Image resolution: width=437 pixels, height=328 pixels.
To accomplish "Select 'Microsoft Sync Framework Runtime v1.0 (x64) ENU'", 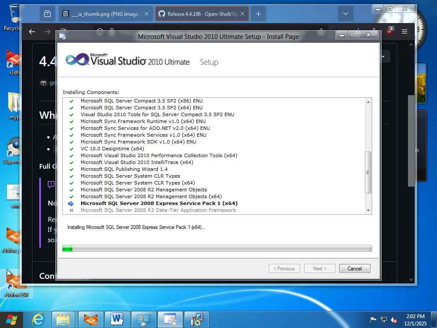I will [143, 121].
